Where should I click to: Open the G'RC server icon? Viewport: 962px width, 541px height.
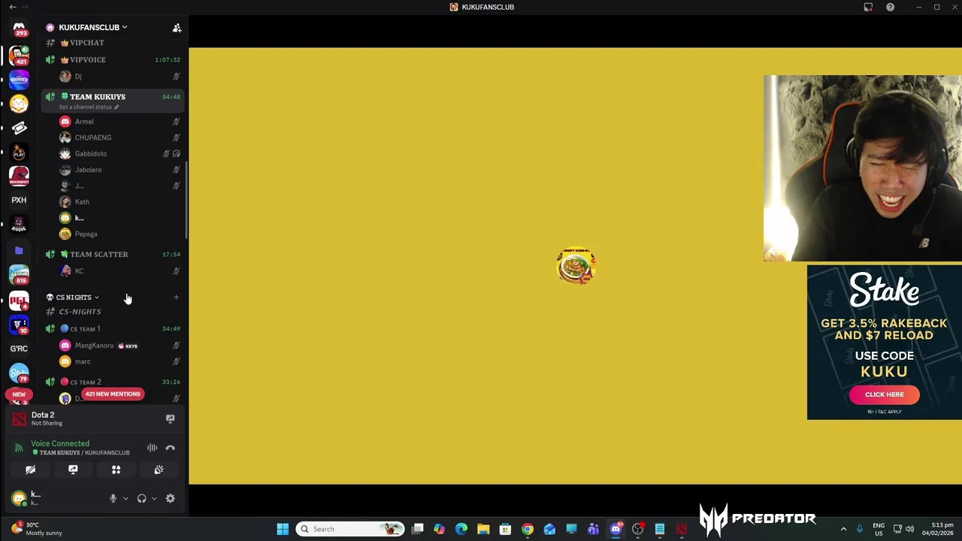(x=19, y=349)
